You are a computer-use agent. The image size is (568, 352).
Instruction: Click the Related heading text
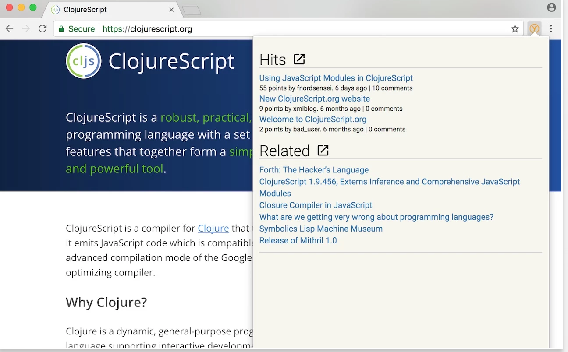point(284,151)
